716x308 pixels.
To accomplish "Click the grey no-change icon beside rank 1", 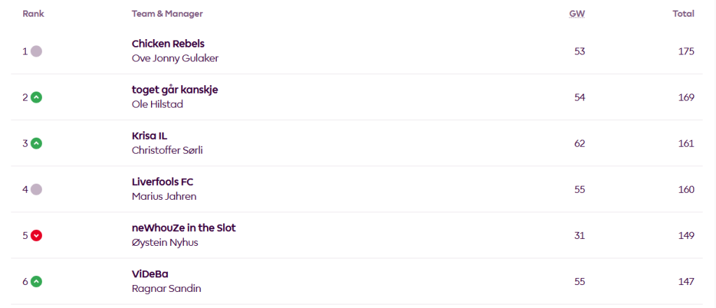I will point(36,51).
